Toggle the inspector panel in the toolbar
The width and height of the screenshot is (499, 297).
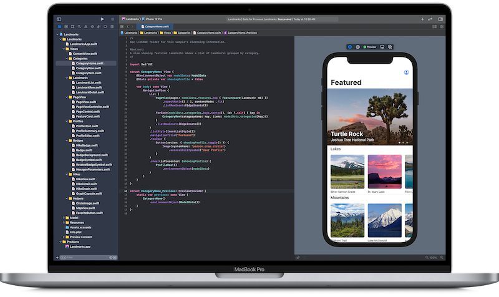pos(440,19)
